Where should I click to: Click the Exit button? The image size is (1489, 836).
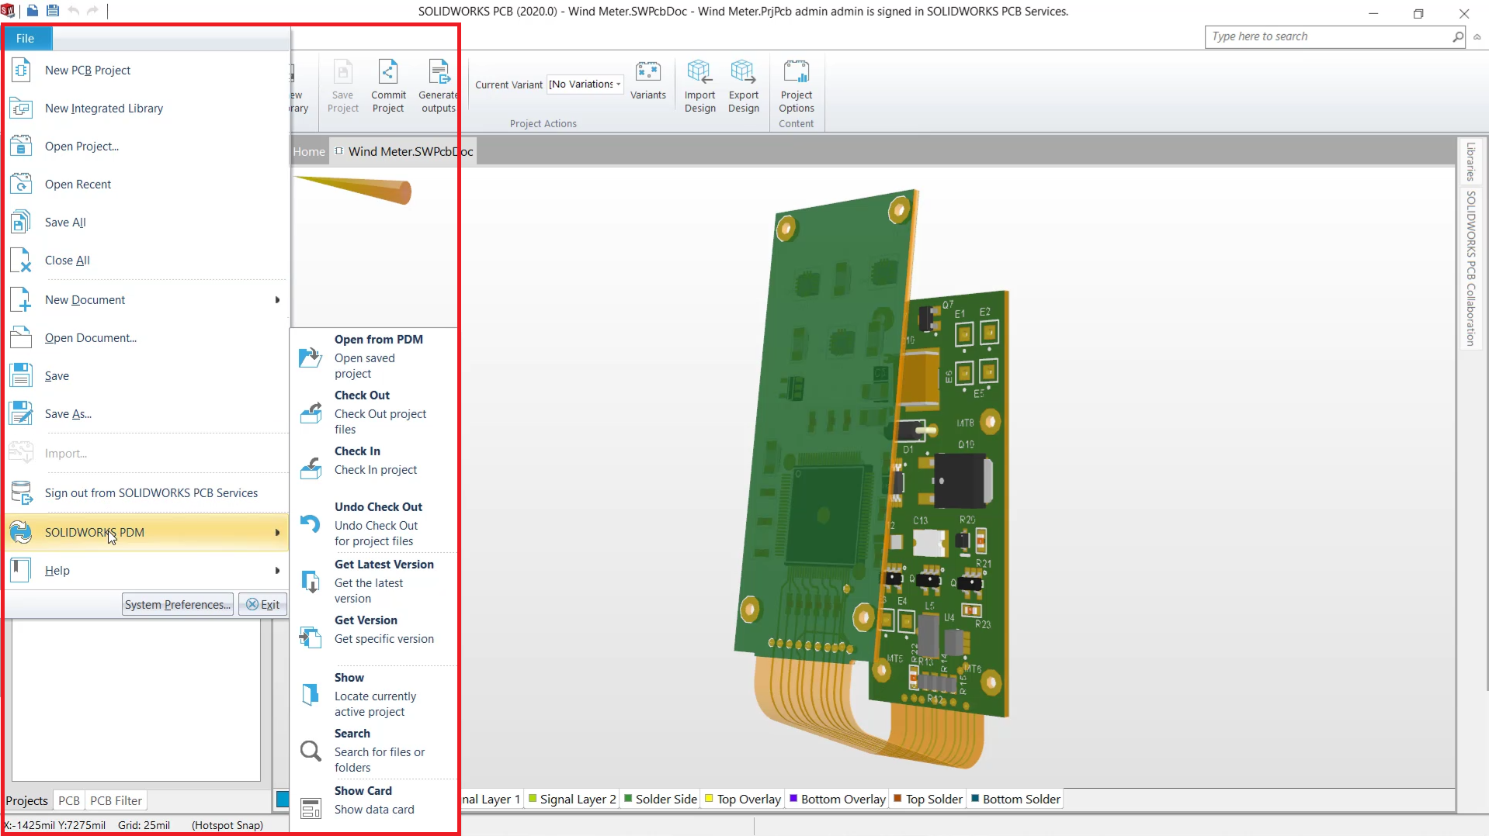click(263, 604)
